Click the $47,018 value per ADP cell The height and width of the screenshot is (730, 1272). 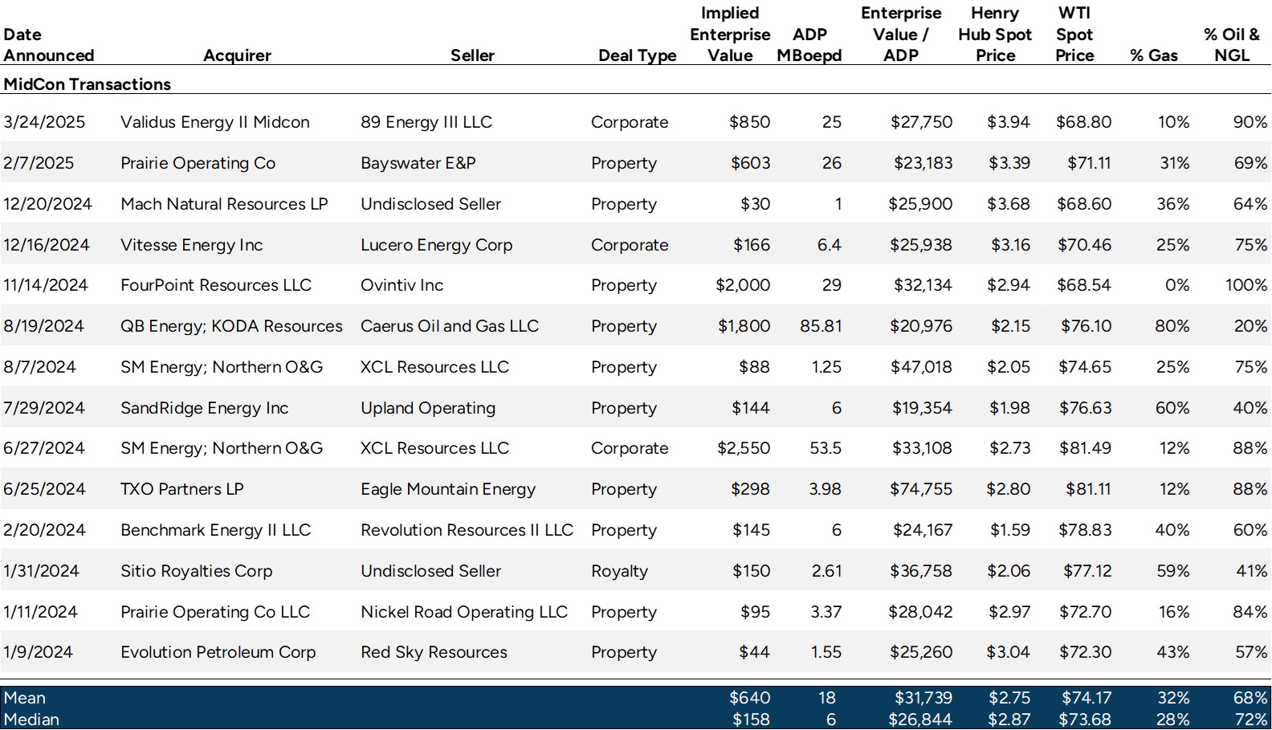click(x=921, y=367)
